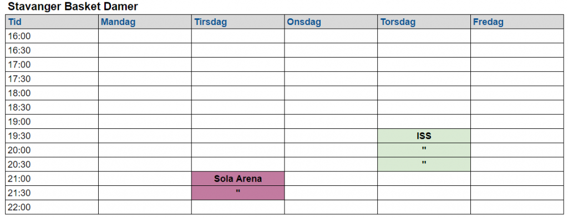568x218 pixels.
Task: Select the Tirsdag column header
Action: click(x=238, y=22)
